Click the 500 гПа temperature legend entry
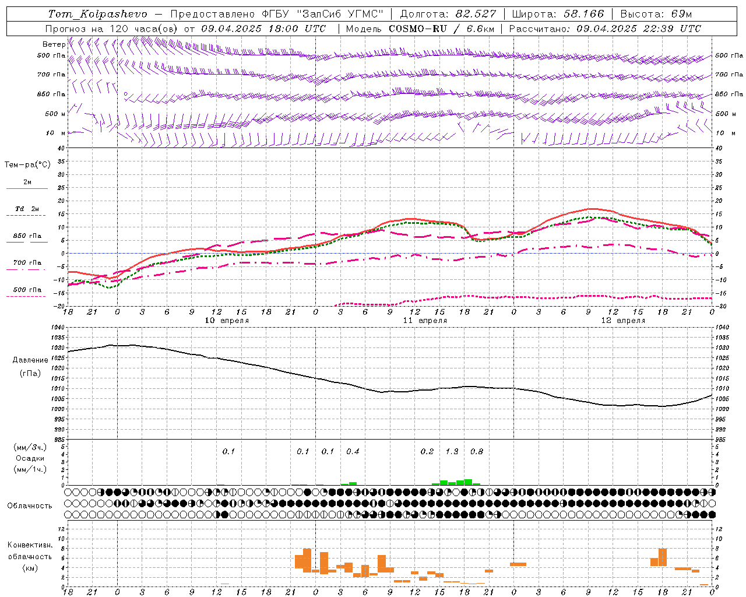 [x=27, y=290]
